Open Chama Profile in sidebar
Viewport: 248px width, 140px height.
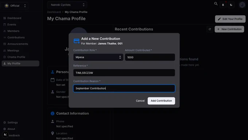(x=16, y=57)
